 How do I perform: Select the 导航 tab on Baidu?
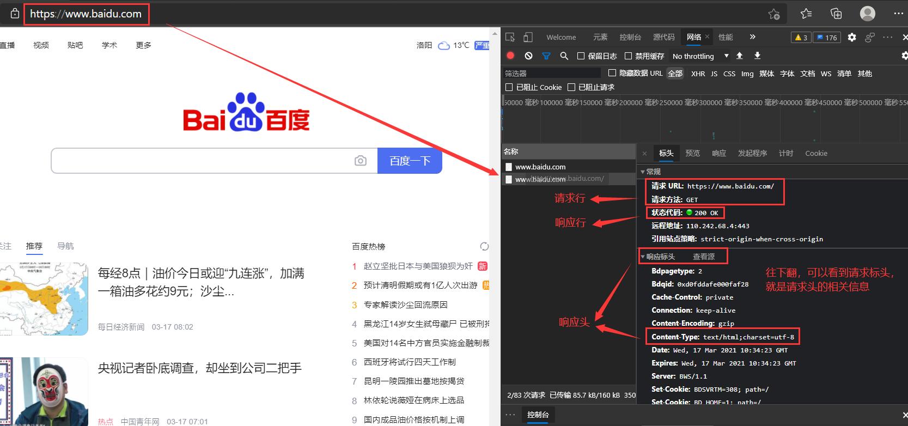65,246
